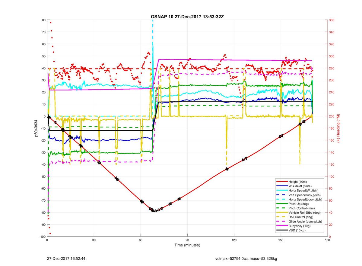362x266 pixels.
Task: Click the "-100" left axis tick
Action: pos(42,237)
